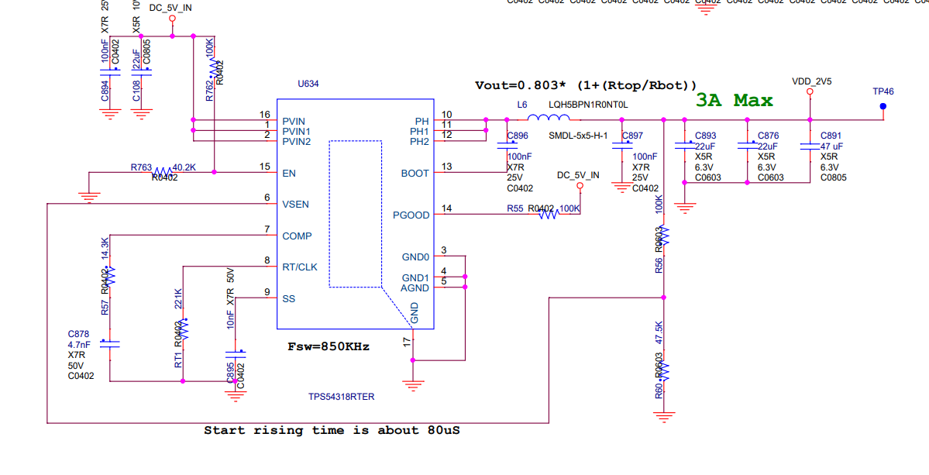Select the C891 capacitor designator
929x475 pixels.
click(x=831, y=136)
